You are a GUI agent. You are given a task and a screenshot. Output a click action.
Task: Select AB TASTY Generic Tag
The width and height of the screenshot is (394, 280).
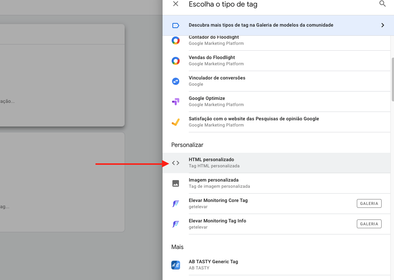(276, 265)
